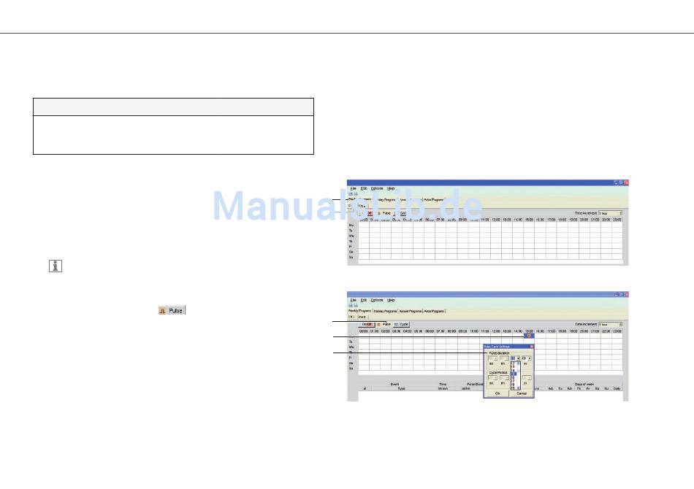Screen dimensions: 694x489
Task: Choose the highlighted value in the open dropdown list
Action: [x=514, y=374]
